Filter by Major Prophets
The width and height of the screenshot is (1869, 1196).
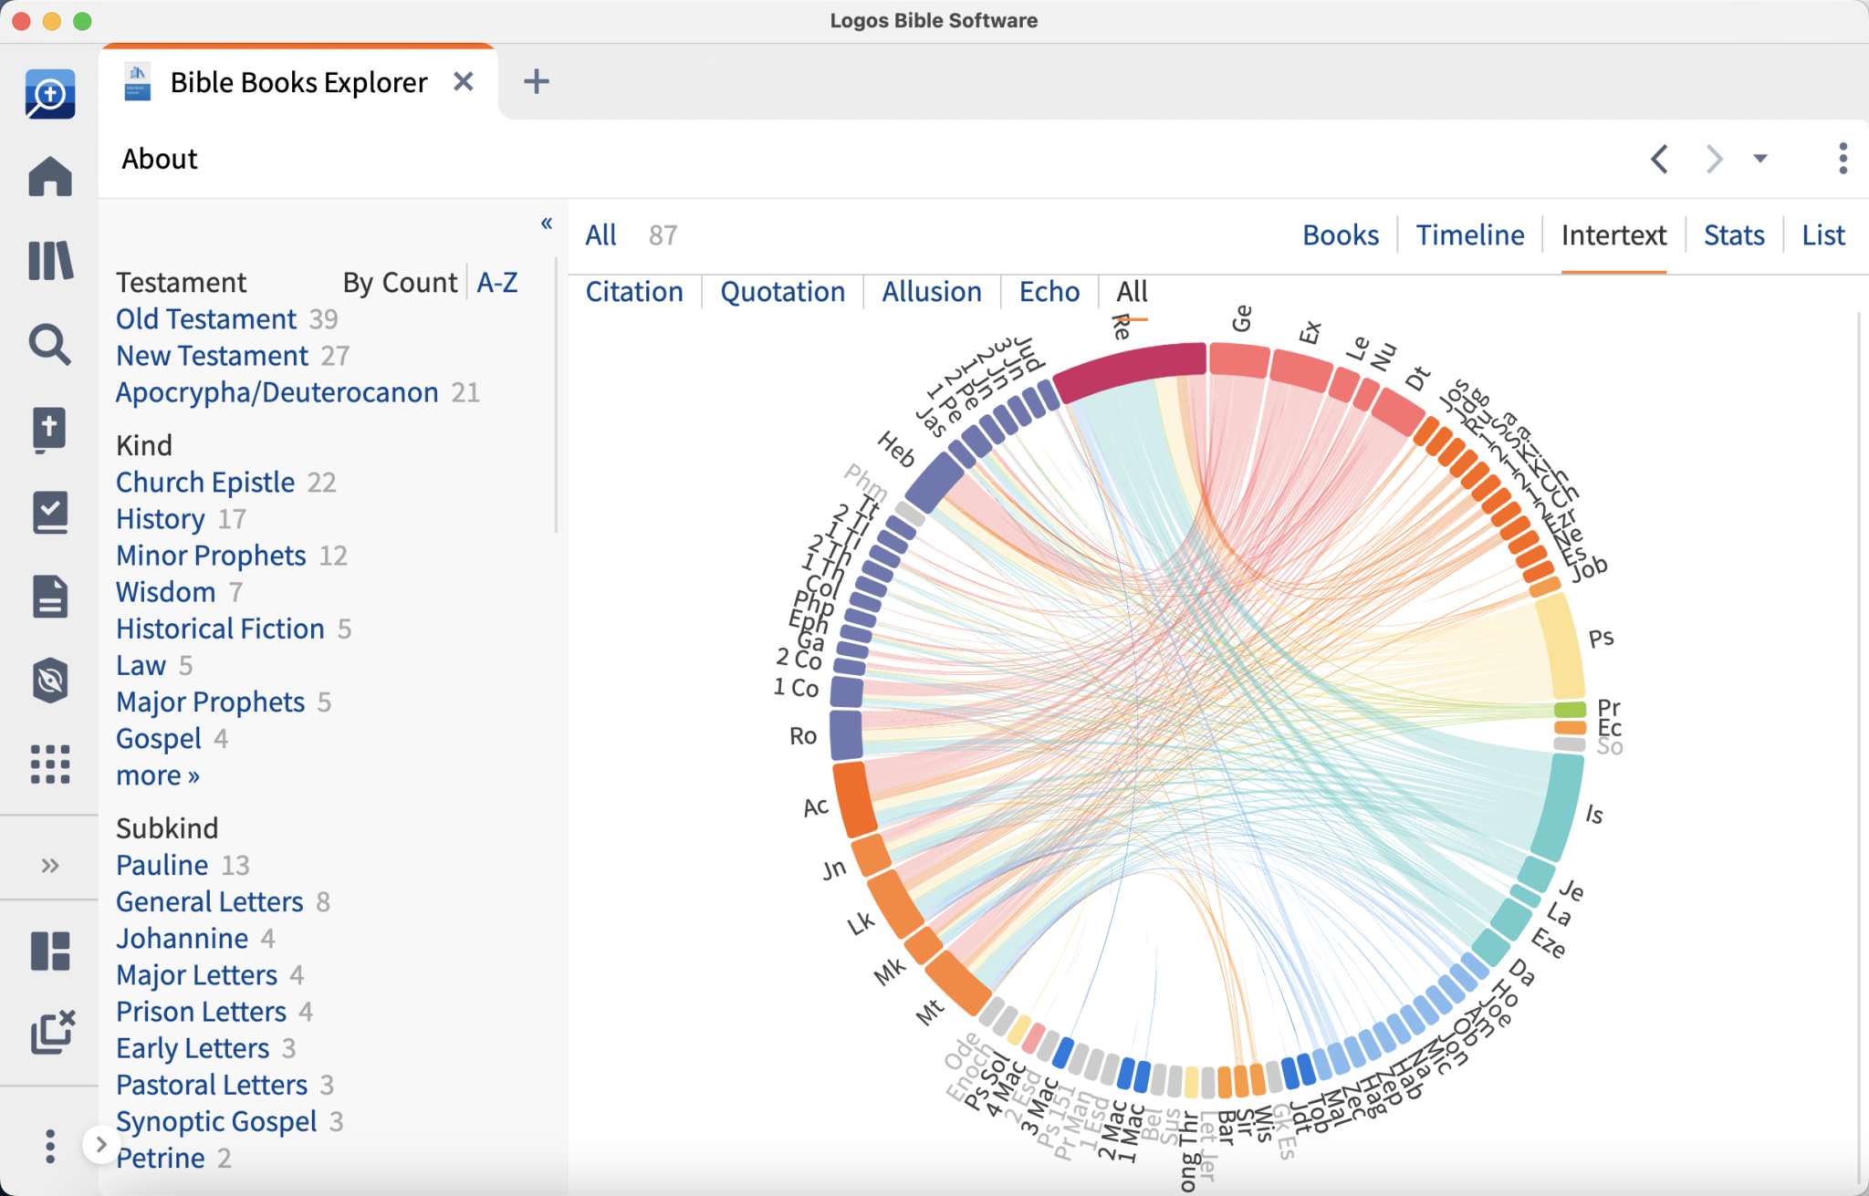point(210,702)
